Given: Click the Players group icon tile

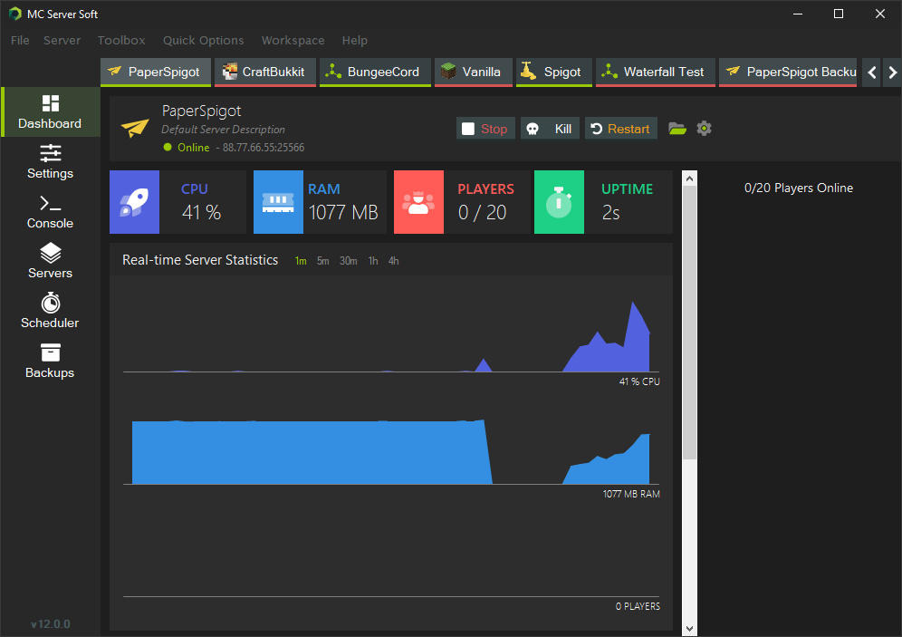Looking at the screenshot, I should pyautogui.click(x=418, y=202).
